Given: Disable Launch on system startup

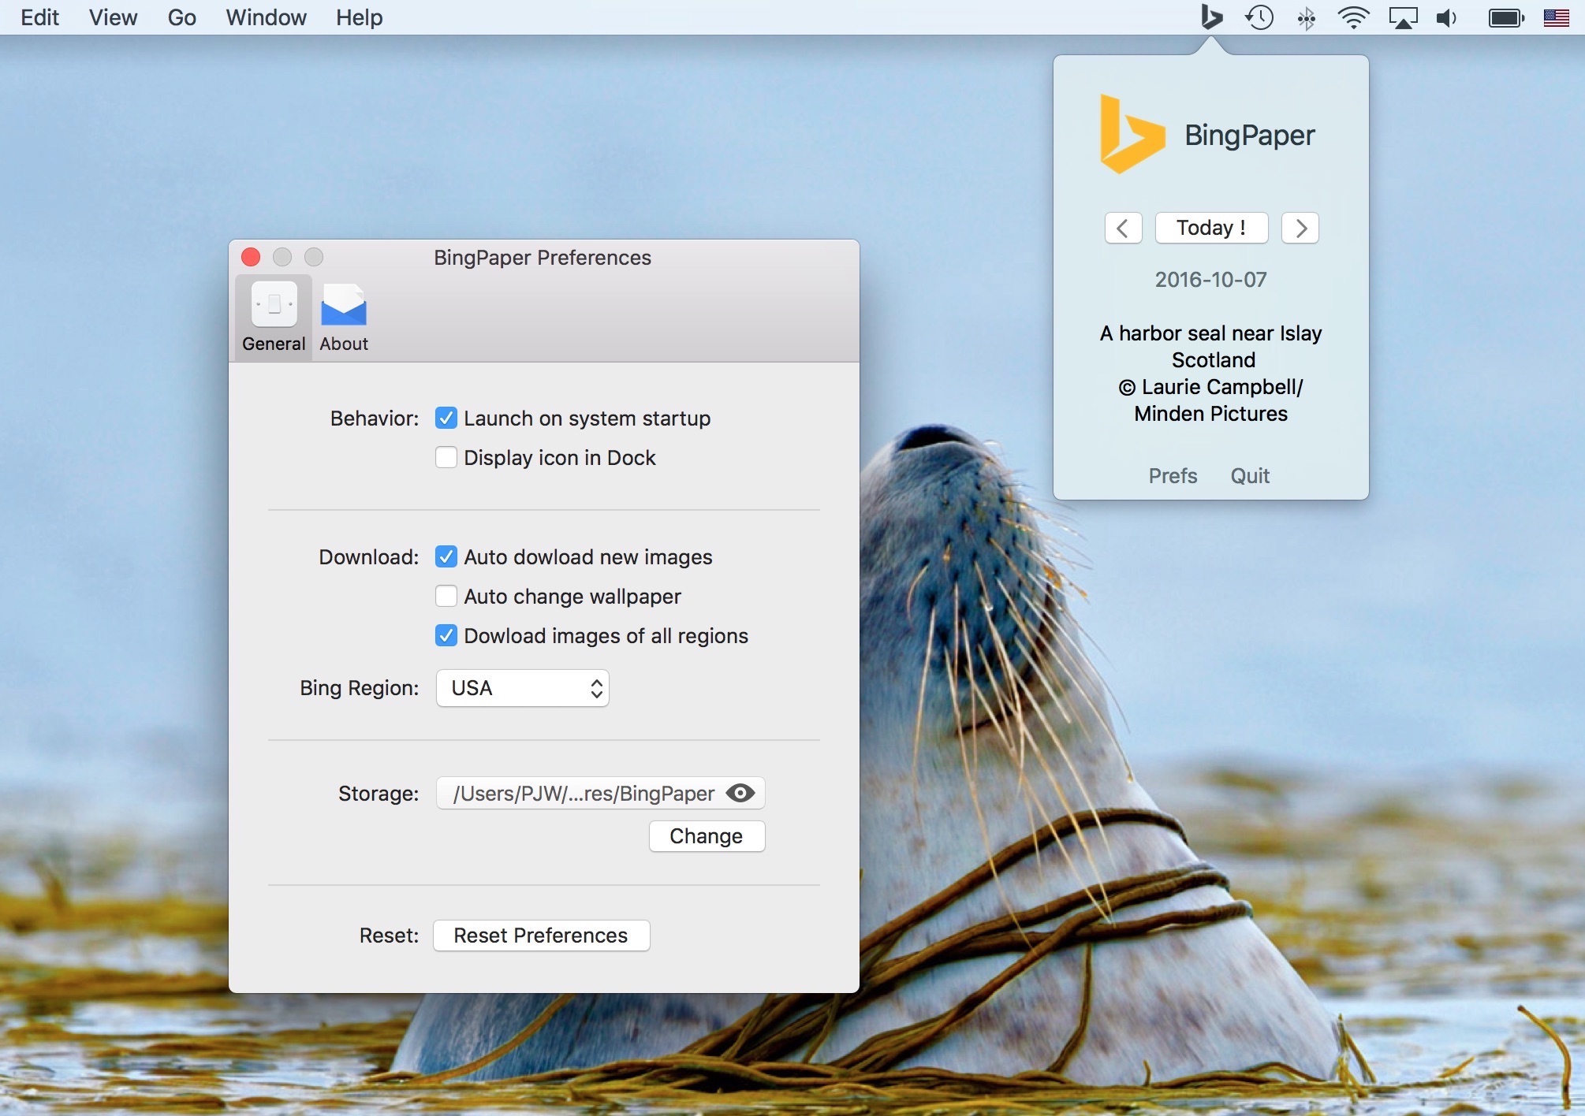Looking at the screenshot, I should [446, 418].
